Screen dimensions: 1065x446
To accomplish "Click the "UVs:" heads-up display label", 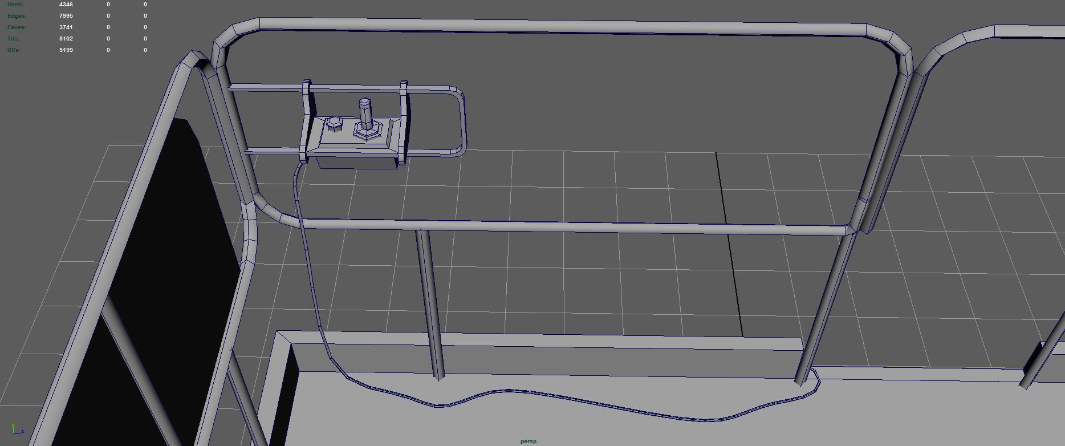I will 14,50.
